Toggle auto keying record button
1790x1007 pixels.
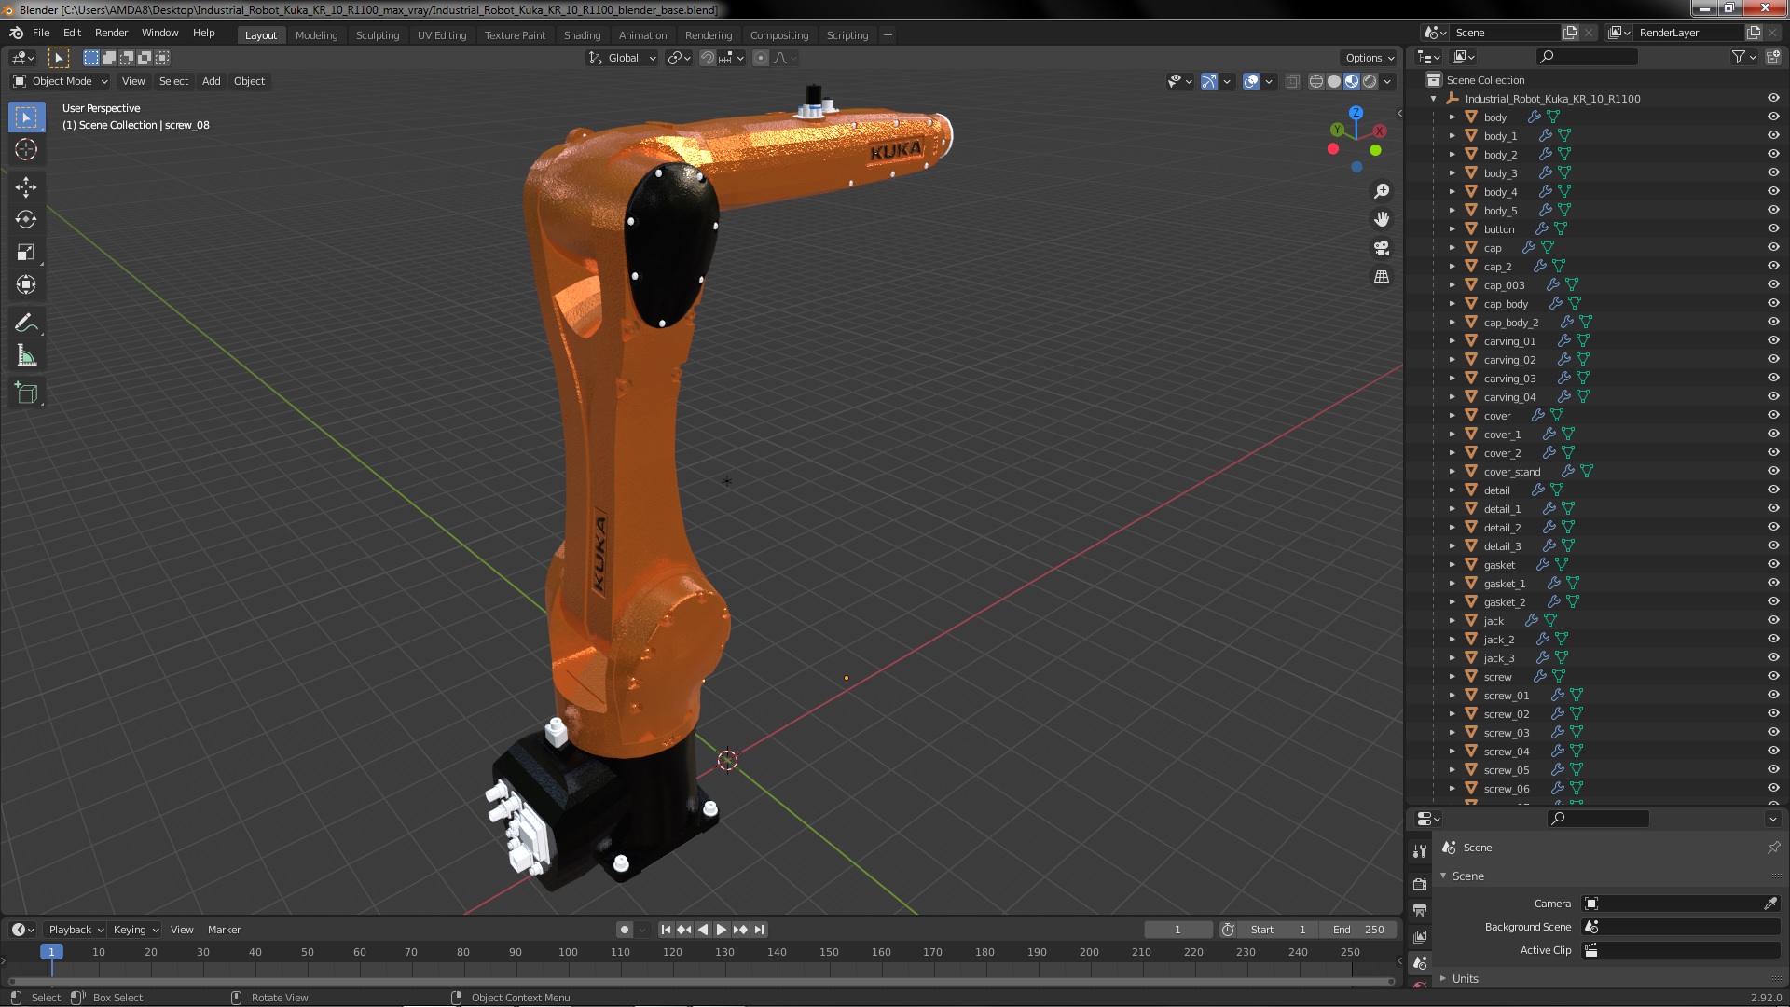click(625, 930)
